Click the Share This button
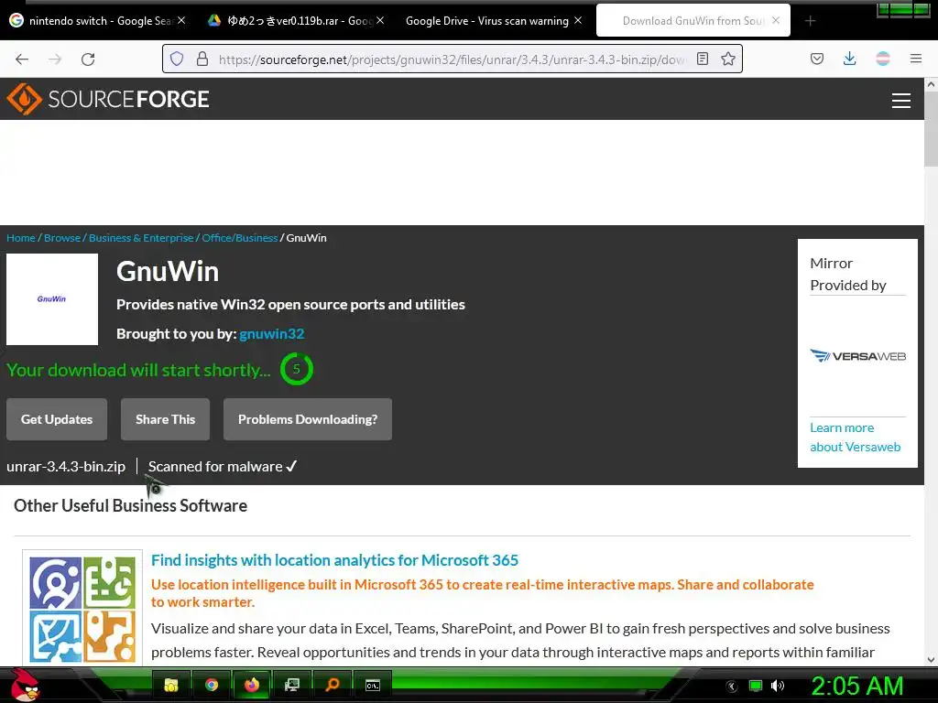Screen dimensions: 938x703 (x=165, y=419)
